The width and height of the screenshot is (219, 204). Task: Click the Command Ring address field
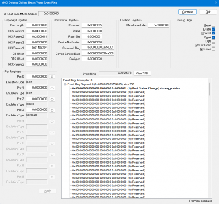click(97, 48)
